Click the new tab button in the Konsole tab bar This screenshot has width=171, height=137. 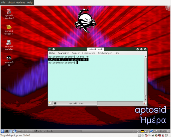point(50,103)
